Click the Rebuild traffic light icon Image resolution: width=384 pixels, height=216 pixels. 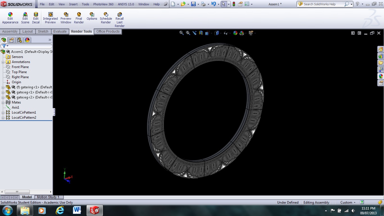[234, 4]
